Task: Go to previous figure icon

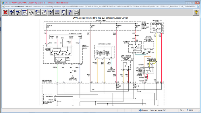Action: click(x=38, y=12)
